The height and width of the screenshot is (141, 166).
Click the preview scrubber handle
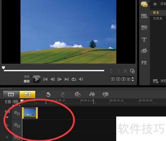coord(3,68)
